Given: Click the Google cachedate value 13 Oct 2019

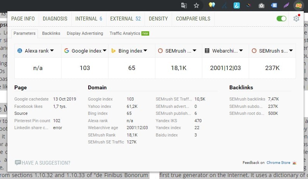Looking at the screenshot, I should coord(64,99).
